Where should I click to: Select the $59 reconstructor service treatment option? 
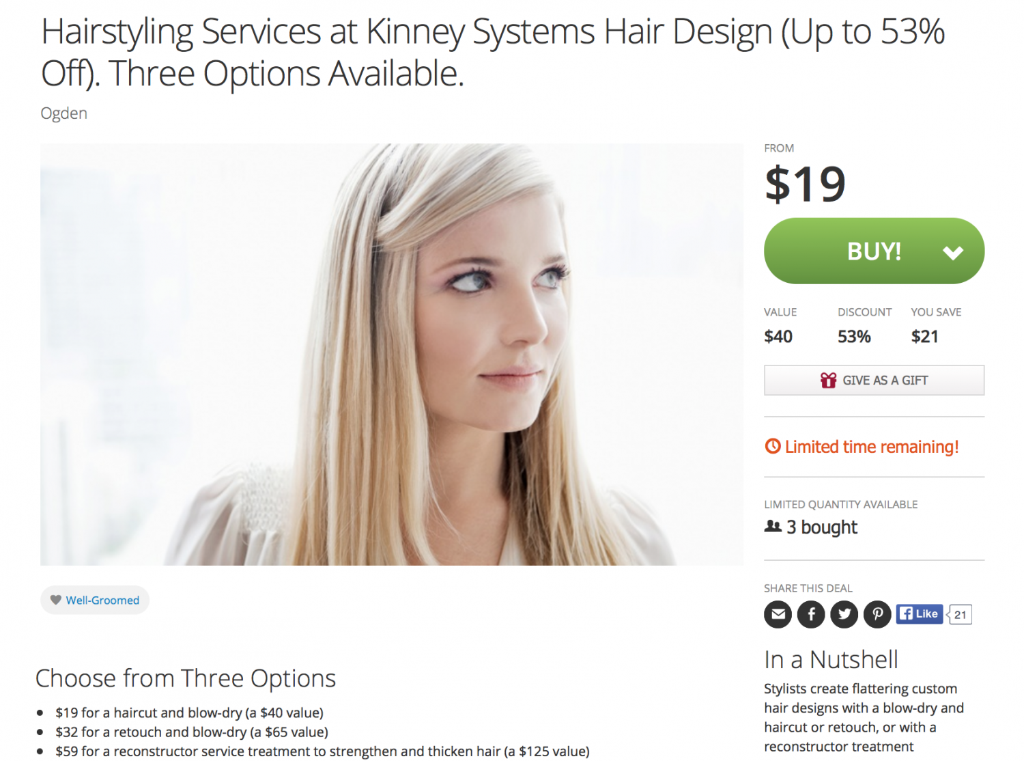322,751
